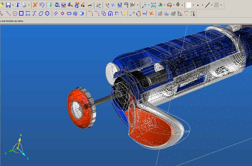Click the diagonal dimension arrow icon

(132, 14)
